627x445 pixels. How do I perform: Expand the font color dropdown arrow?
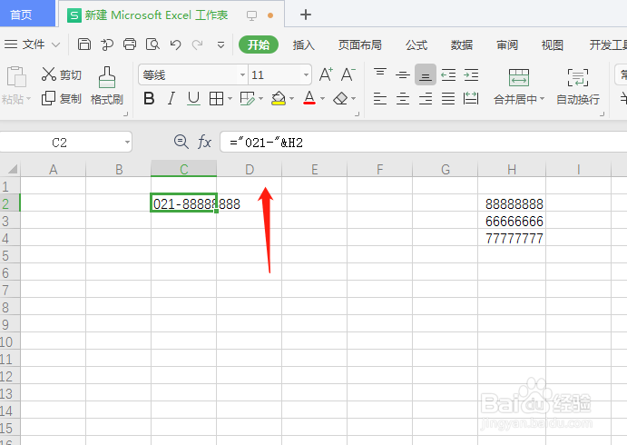tap(322, 98)
